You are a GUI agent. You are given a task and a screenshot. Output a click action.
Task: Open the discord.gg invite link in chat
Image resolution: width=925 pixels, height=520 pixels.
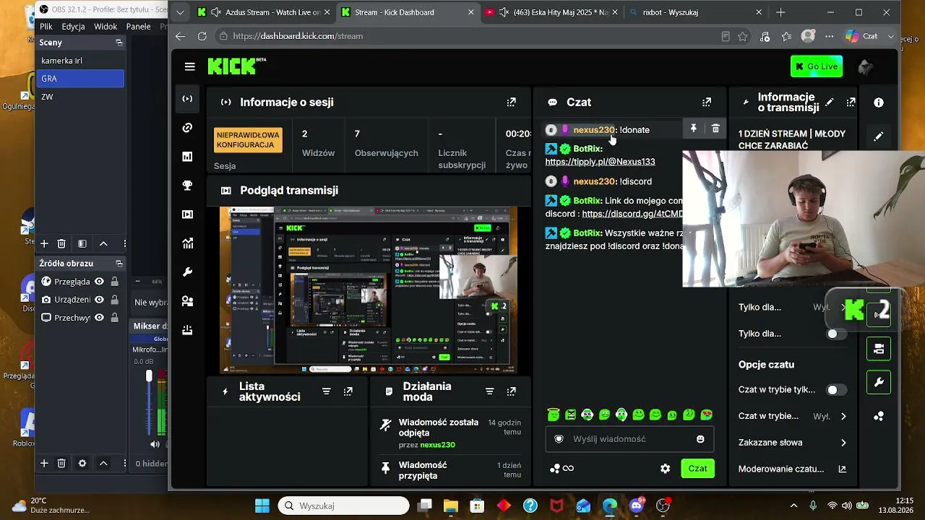(x=632, y=214)
